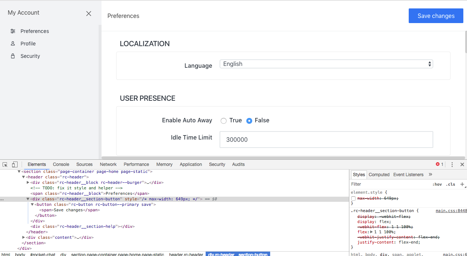
Task: Expand the div class content node
Action: (x=24, y=237)
